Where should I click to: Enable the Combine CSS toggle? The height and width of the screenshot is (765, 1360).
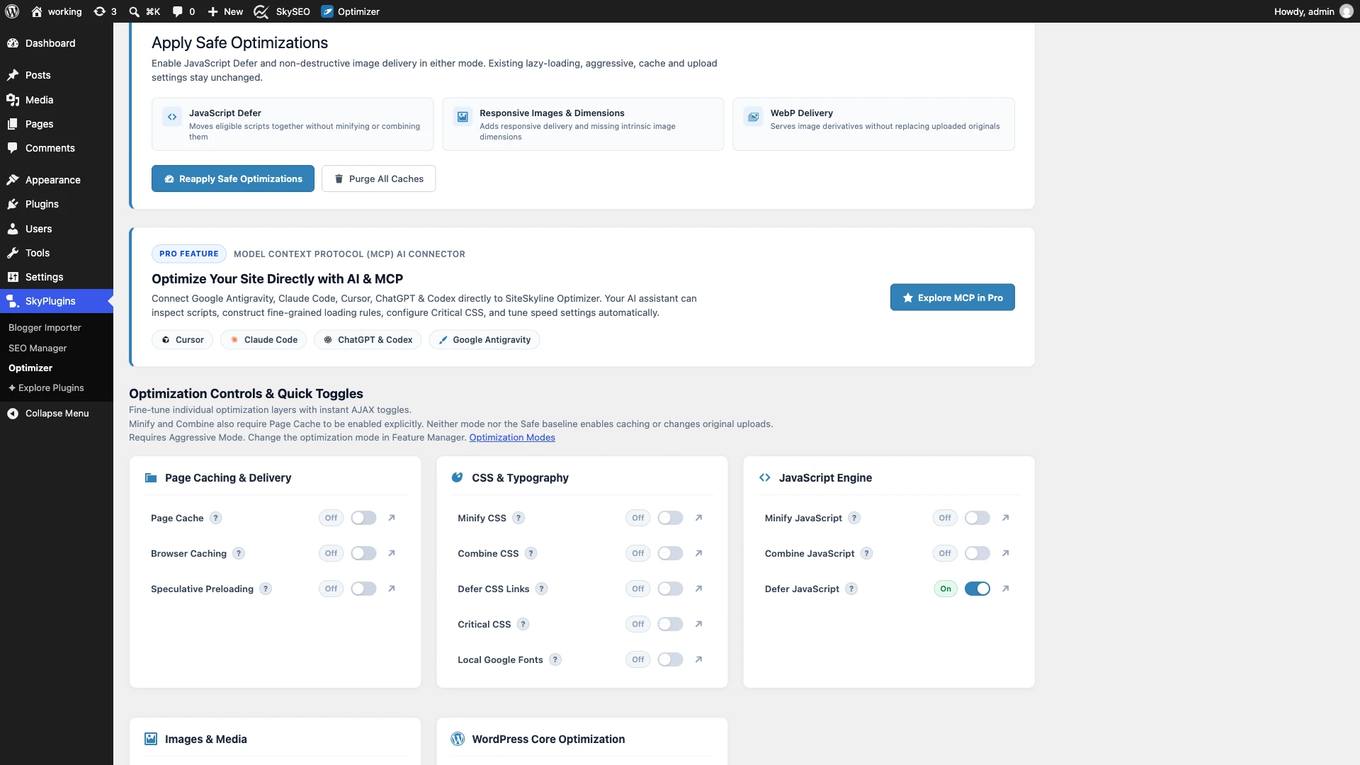pyautogui.click(x=670, y=553)
